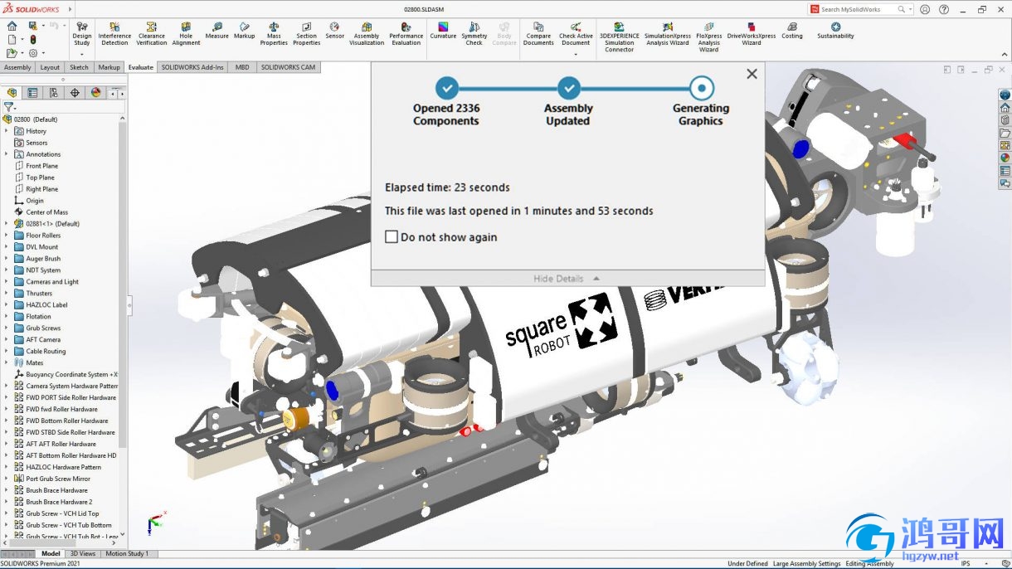The image size is (1012, 569).
Task: Activate the Measure tool
Action: click(217, 32)
